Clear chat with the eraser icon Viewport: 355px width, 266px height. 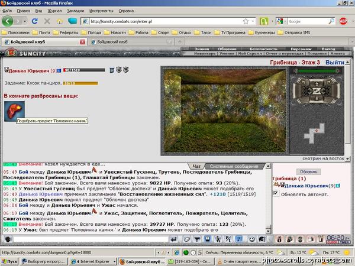(x=186, y=239)
